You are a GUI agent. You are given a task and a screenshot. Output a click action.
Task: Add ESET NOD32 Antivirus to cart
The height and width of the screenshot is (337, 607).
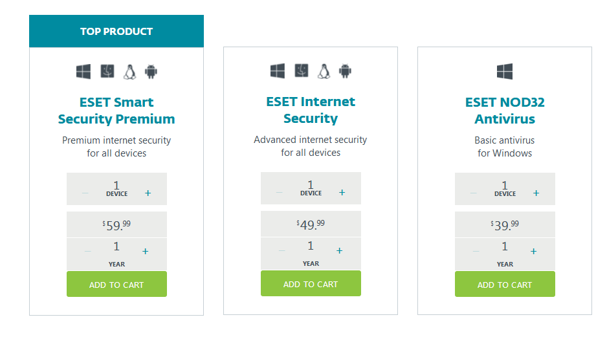(505, 284)
